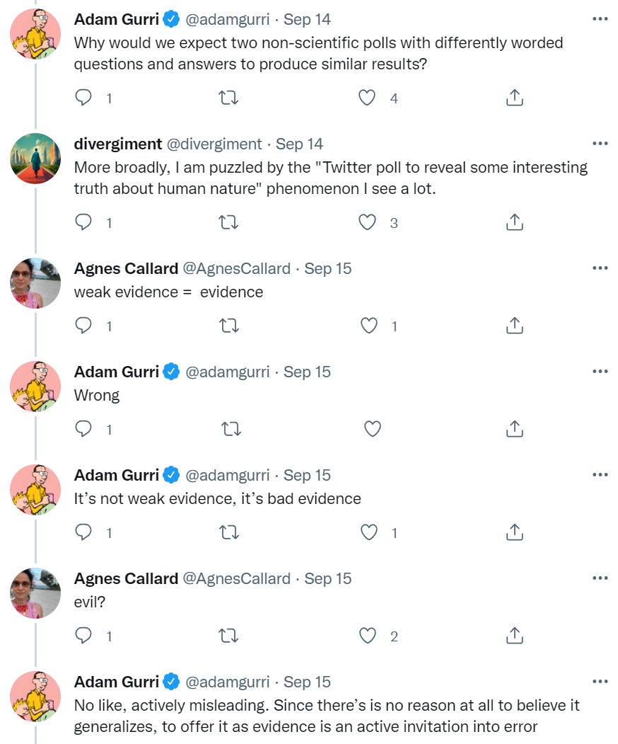Click divergiment's profile avatar
Image resolution: width=618 pixels, height=744 pixels.
click(35, 159)
